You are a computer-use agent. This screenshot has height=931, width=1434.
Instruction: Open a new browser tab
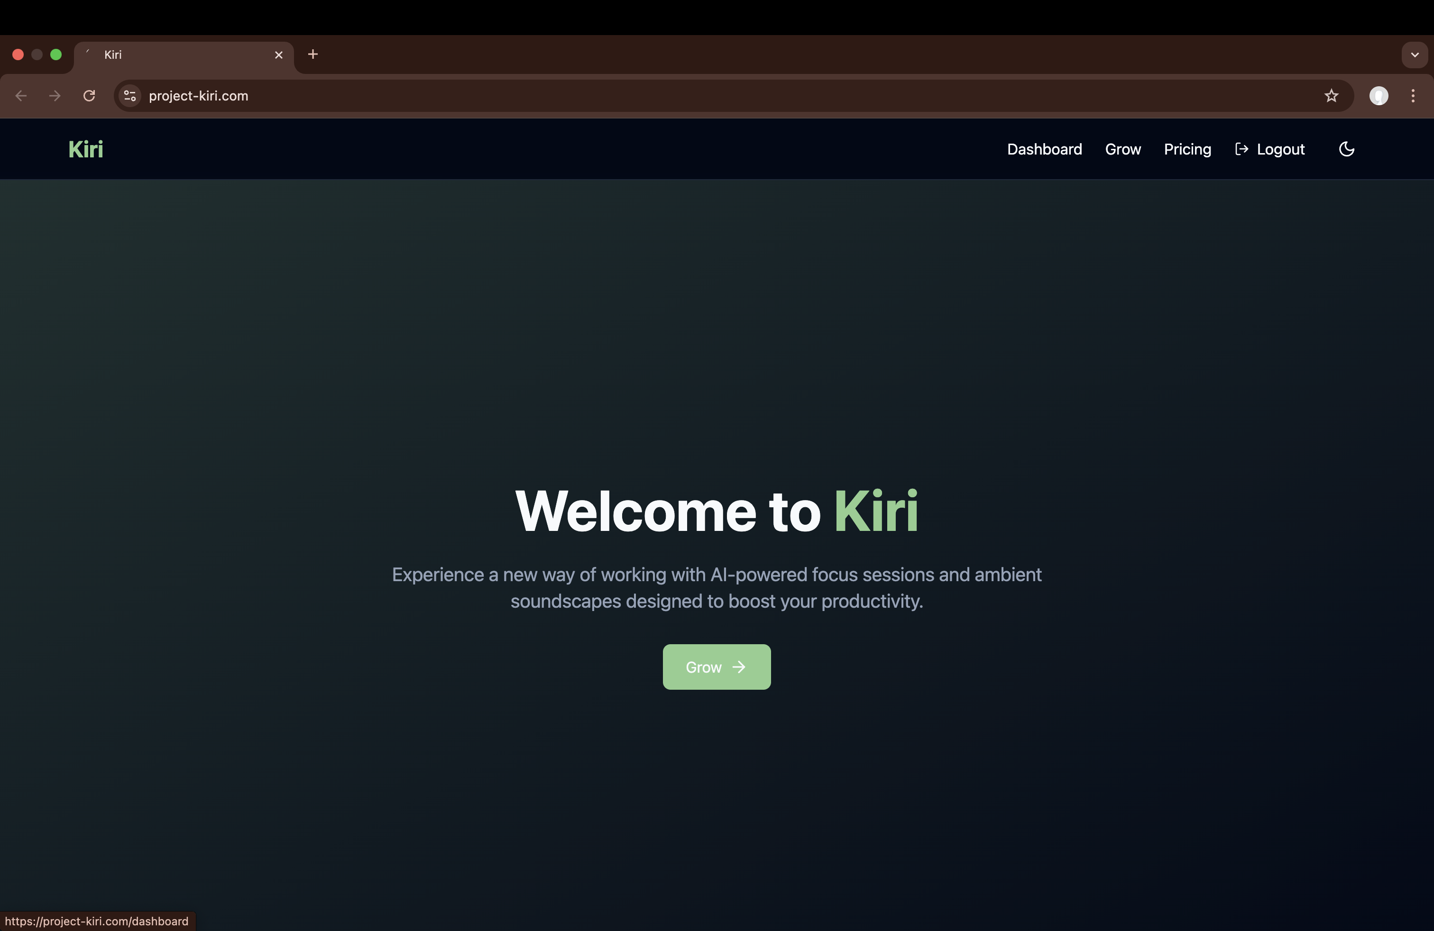click(x=312, y=54)
